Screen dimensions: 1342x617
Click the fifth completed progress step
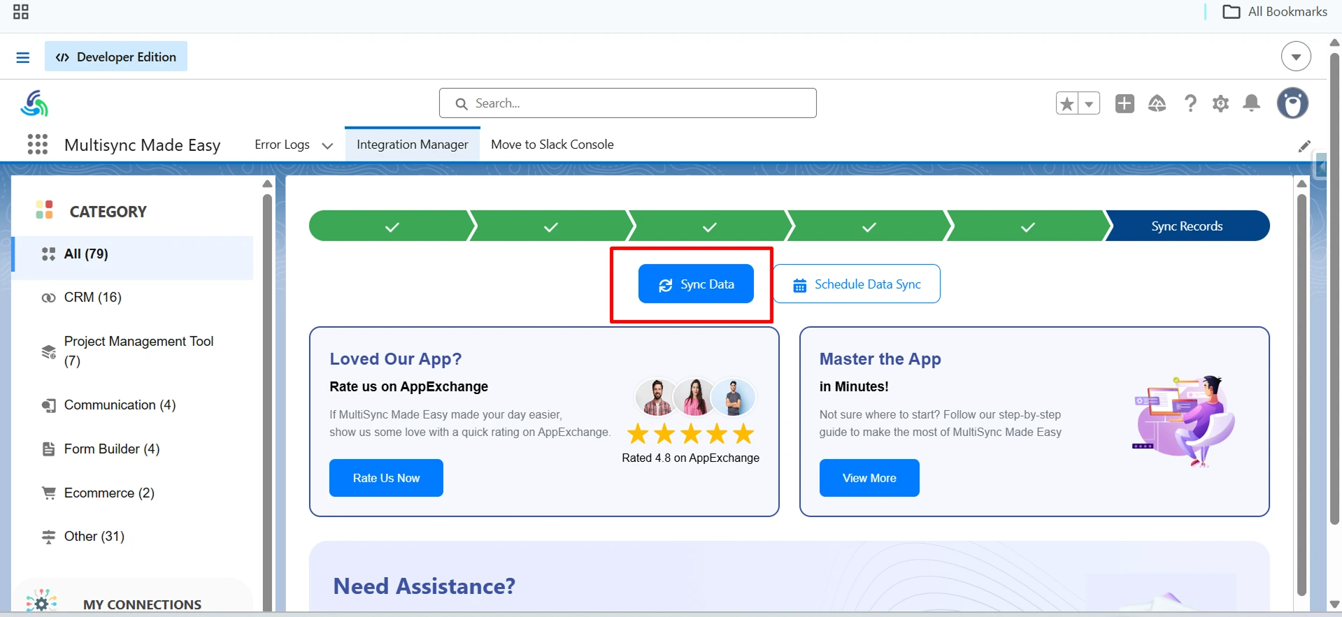point(1027,226)
